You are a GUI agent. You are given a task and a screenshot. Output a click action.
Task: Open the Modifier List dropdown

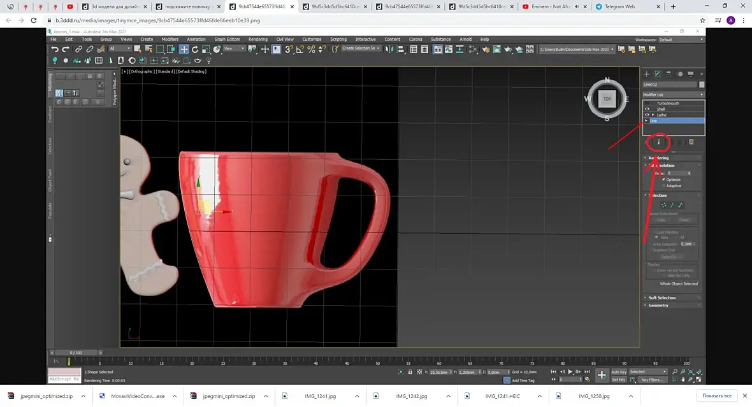673,94
